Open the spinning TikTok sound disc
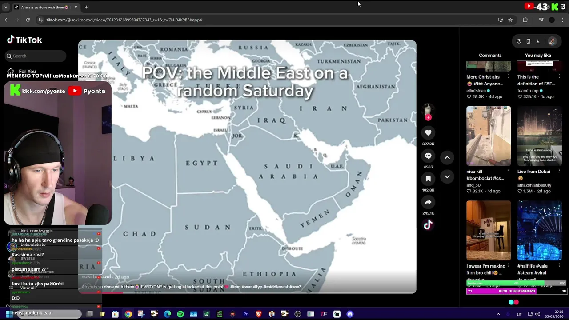The width and height of the screenshot is (569, 320). (x=428, y=225)
